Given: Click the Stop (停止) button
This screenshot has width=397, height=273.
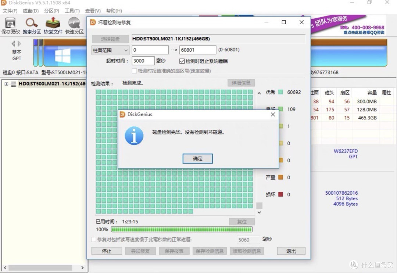Looking at the screenshot, I should click(107, 251).
